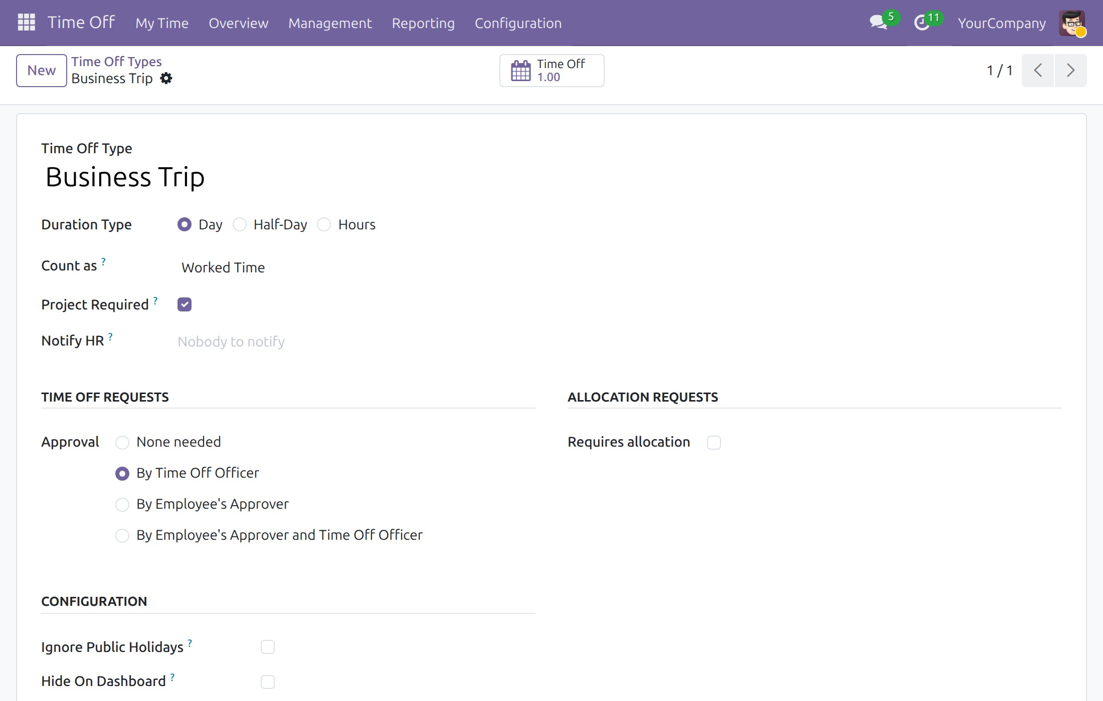Viewport: 1103px width, 701px height.
Task: Expand the Notify HR selection field
Action: point(356,341)
